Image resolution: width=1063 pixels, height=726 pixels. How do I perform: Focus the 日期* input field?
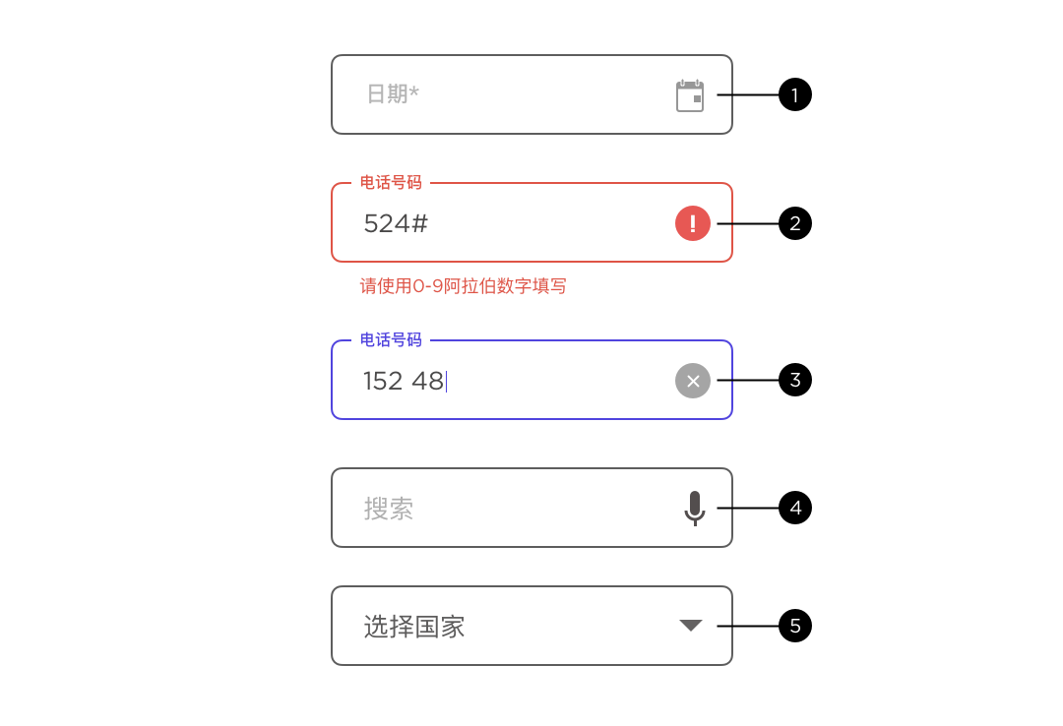click(x=531, y=94)
